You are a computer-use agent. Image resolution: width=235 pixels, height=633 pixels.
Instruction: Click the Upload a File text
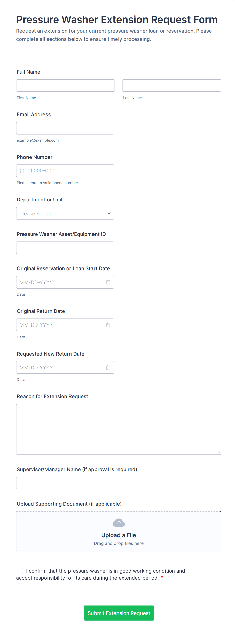[119, 535]
